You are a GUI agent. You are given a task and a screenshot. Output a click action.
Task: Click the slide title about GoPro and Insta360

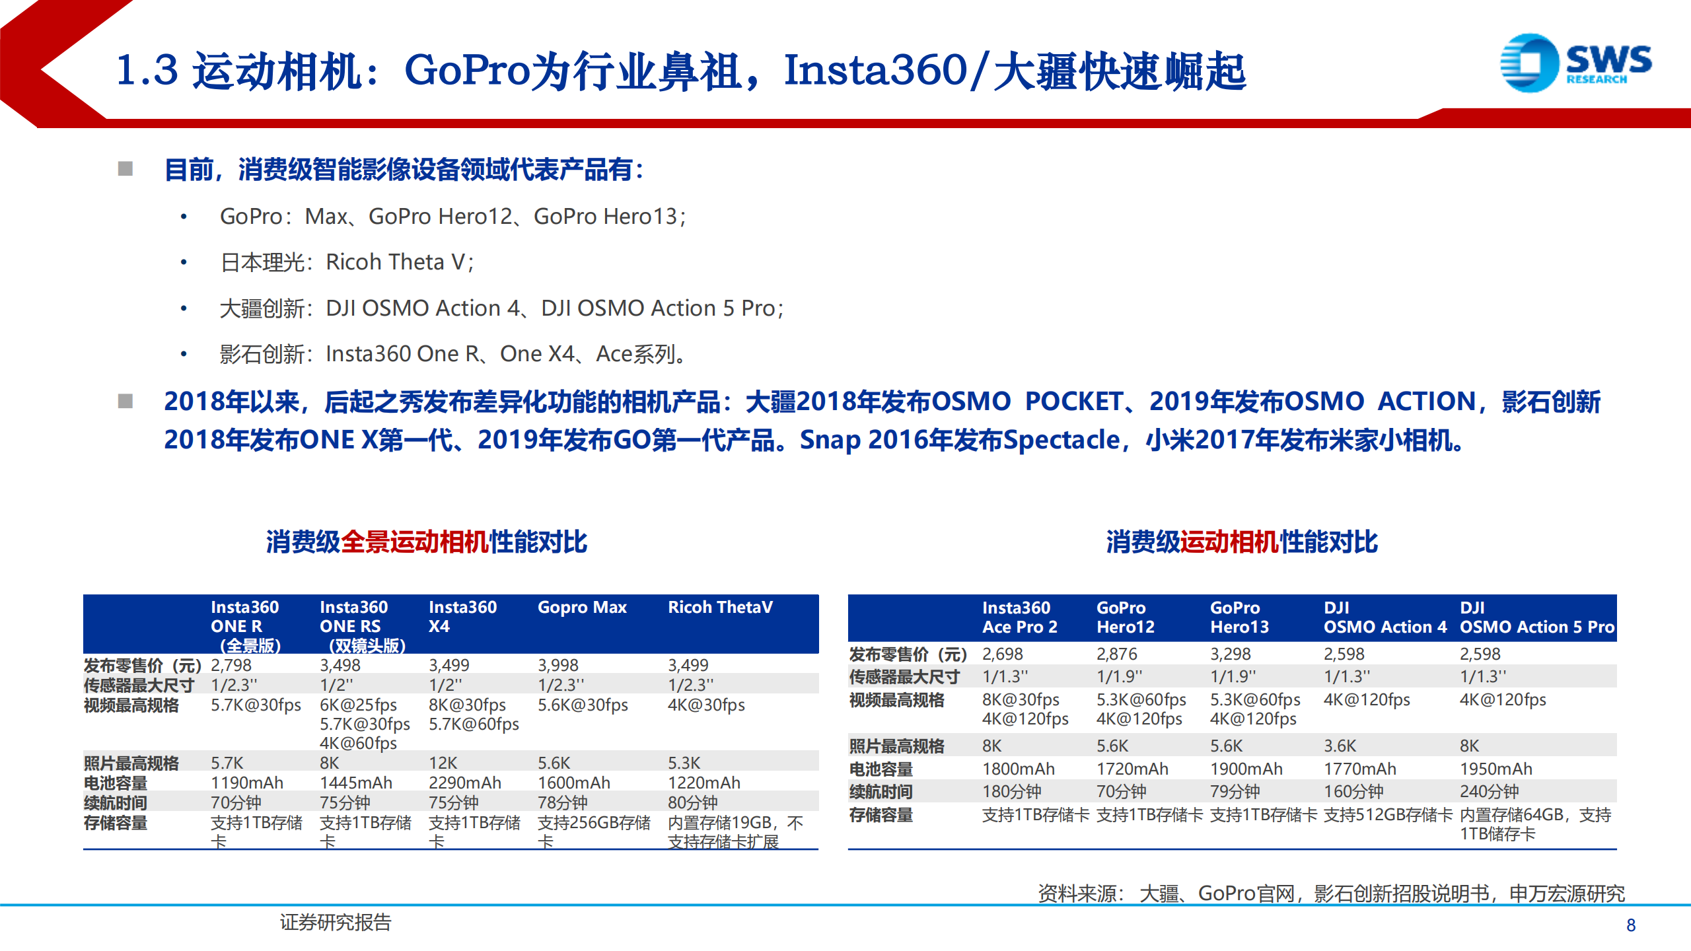click(x=680, y=71)
